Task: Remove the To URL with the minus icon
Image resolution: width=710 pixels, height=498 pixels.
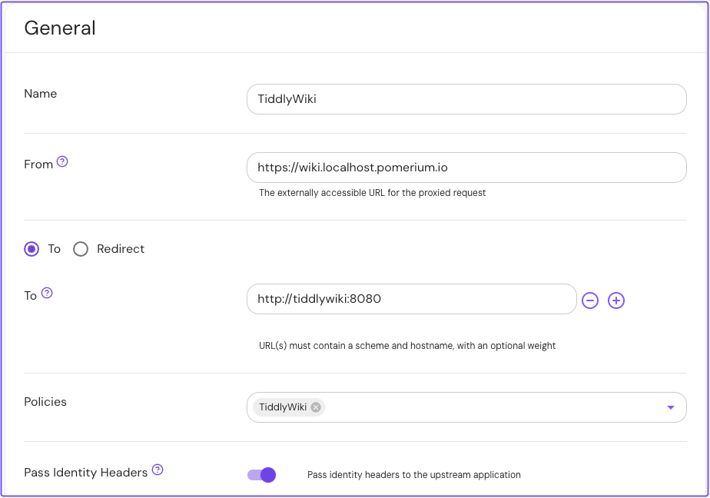Action: (590, 300)
